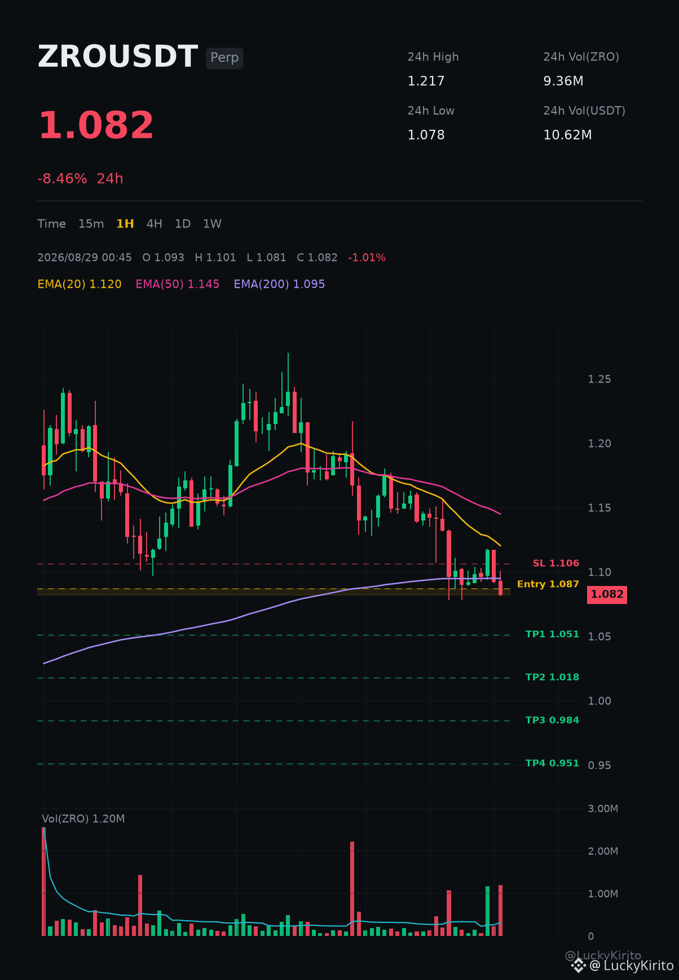Click the 24h High value 1.217
679x980 pixels.
click(426, 81)
